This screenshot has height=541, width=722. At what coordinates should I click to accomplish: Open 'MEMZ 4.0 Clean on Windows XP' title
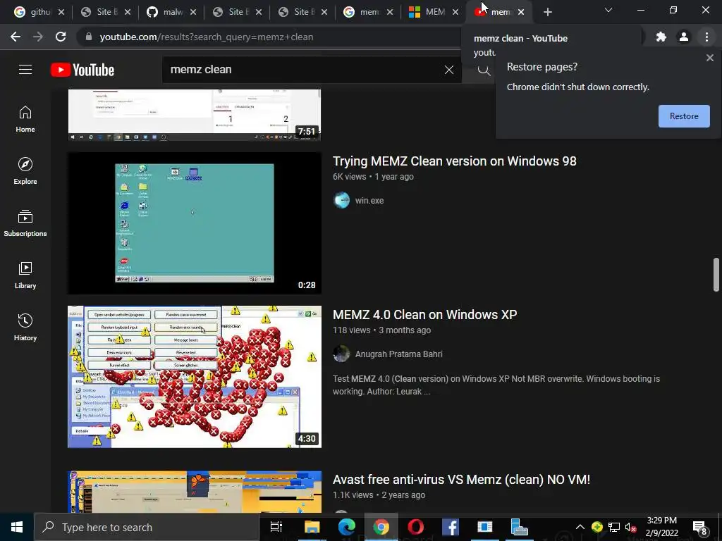click(425, 315)
